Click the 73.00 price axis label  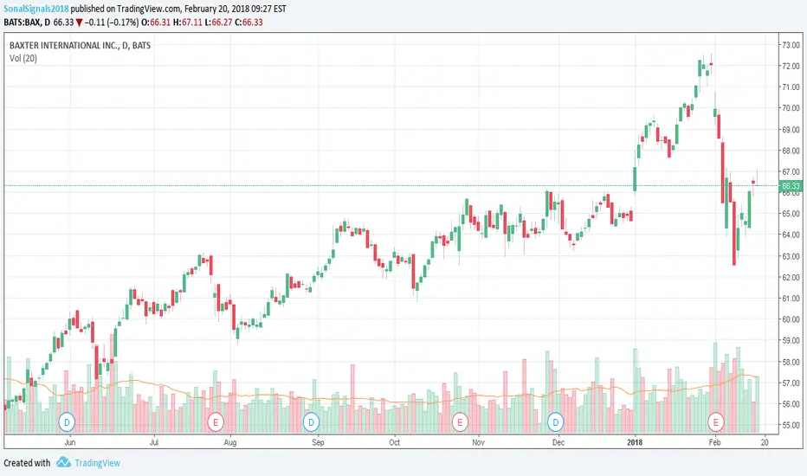(791, 45)
